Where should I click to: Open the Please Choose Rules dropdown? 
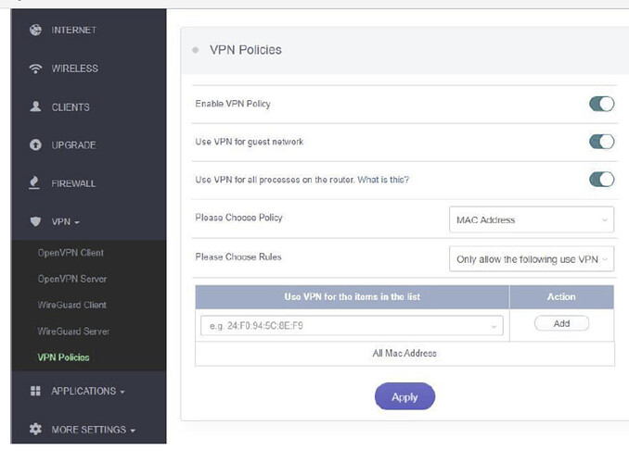click(x=531, y=260)
